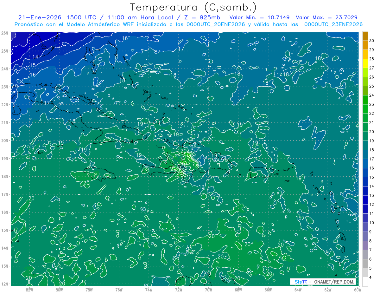This screenshot has width=380, height=294.
Task: Click the '68W' longitude axis label
Action: (x=238, y=289)
